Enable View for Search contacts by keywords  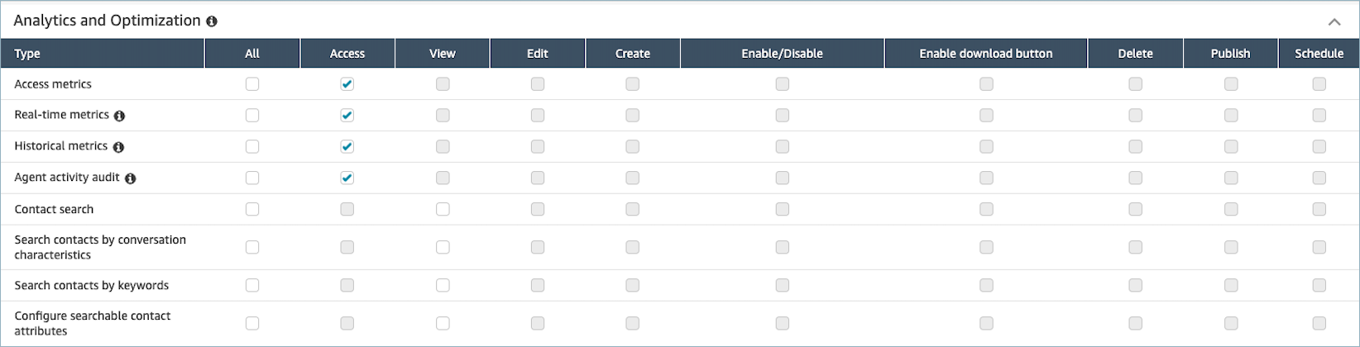coord(443,286)
